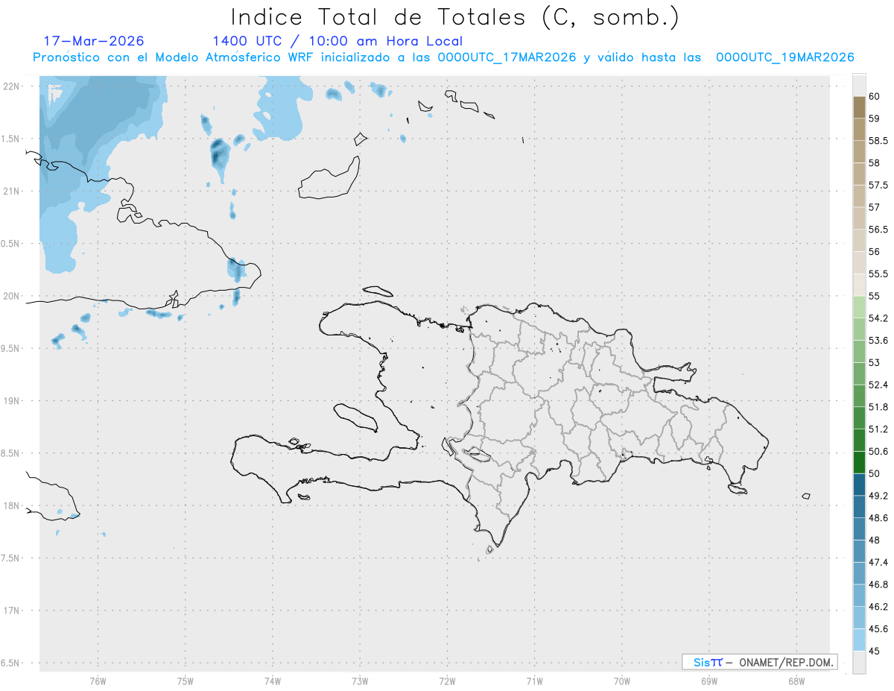
Task: Click the colorbar value '48.6'
Action: 878,518
